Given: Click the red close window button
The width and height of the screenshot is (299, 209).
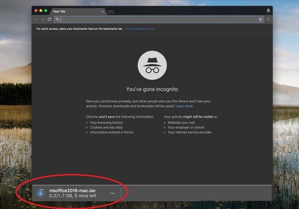Looking at the screenshot, I should (x=36, y=11).
